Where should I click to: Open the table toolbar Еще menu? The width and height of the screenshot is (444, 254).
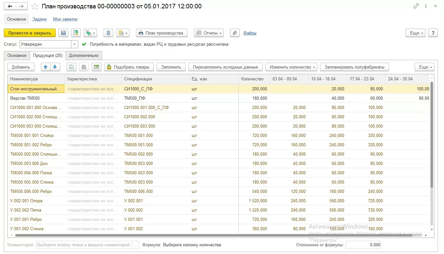click(424, 67)
